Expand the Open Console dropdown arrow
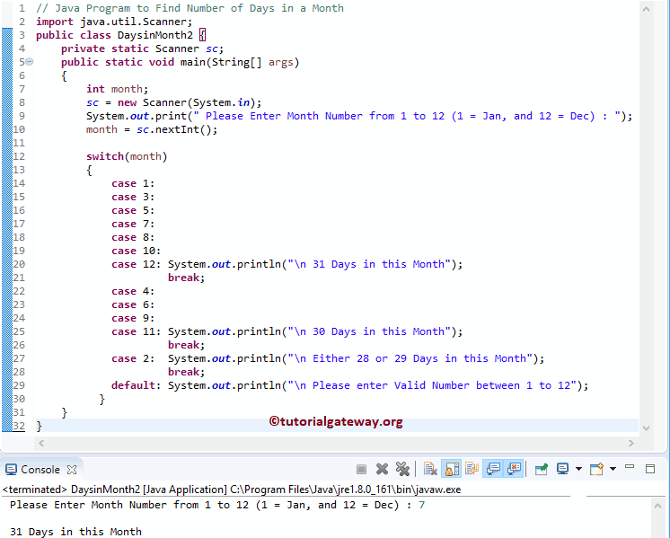670x538 pixels. (613, 469)
